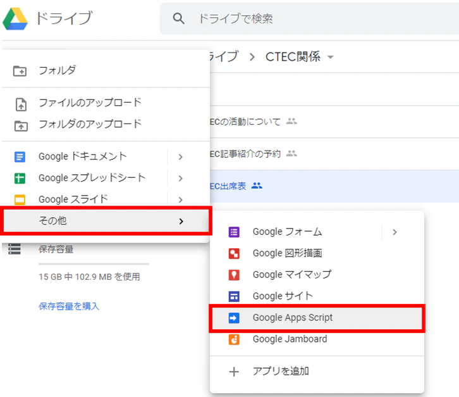The height and width of the screenshot is (397, 459).
Task: Click the new folder icon
Action: point(20,71)
